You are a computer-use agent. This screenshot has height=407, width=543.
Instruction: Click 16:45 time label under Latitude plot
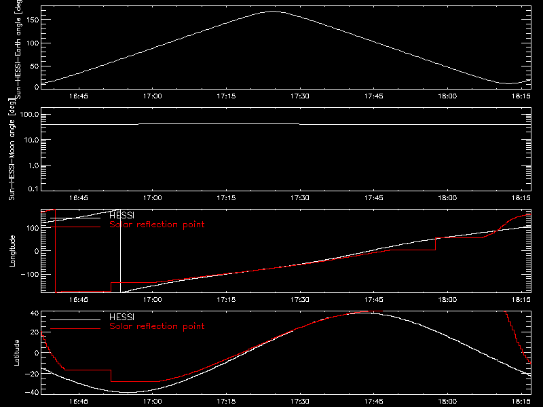coord(79,401)
